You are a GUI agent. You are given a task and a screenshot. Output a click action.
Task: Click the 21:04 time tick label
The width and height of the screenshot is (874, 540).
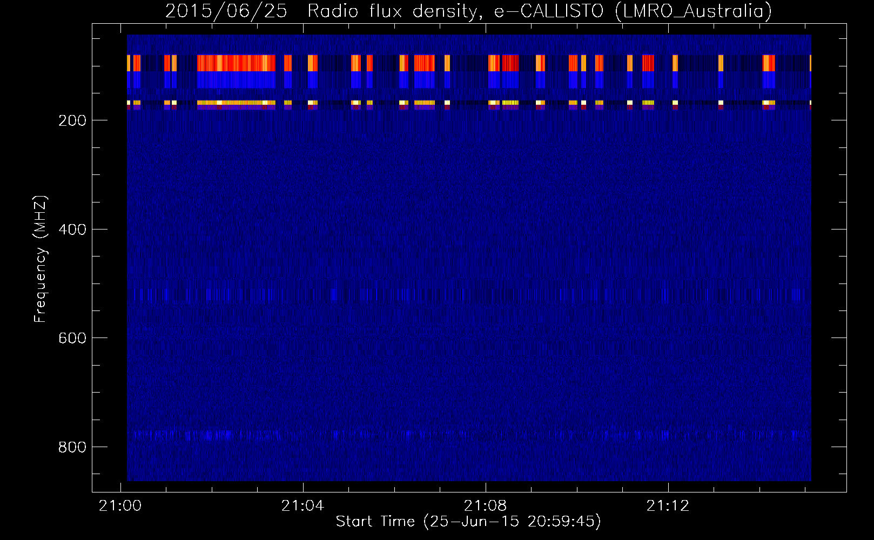tap(302, 506)
